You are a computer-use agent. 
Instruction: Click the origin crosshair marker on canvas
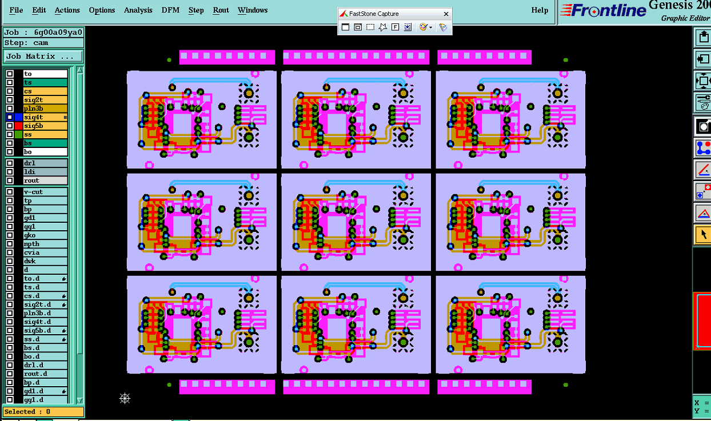point(125,398)
